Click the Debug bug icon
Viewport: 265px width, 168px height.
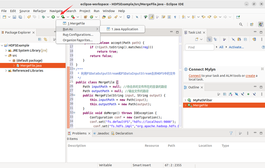(44, 17)
